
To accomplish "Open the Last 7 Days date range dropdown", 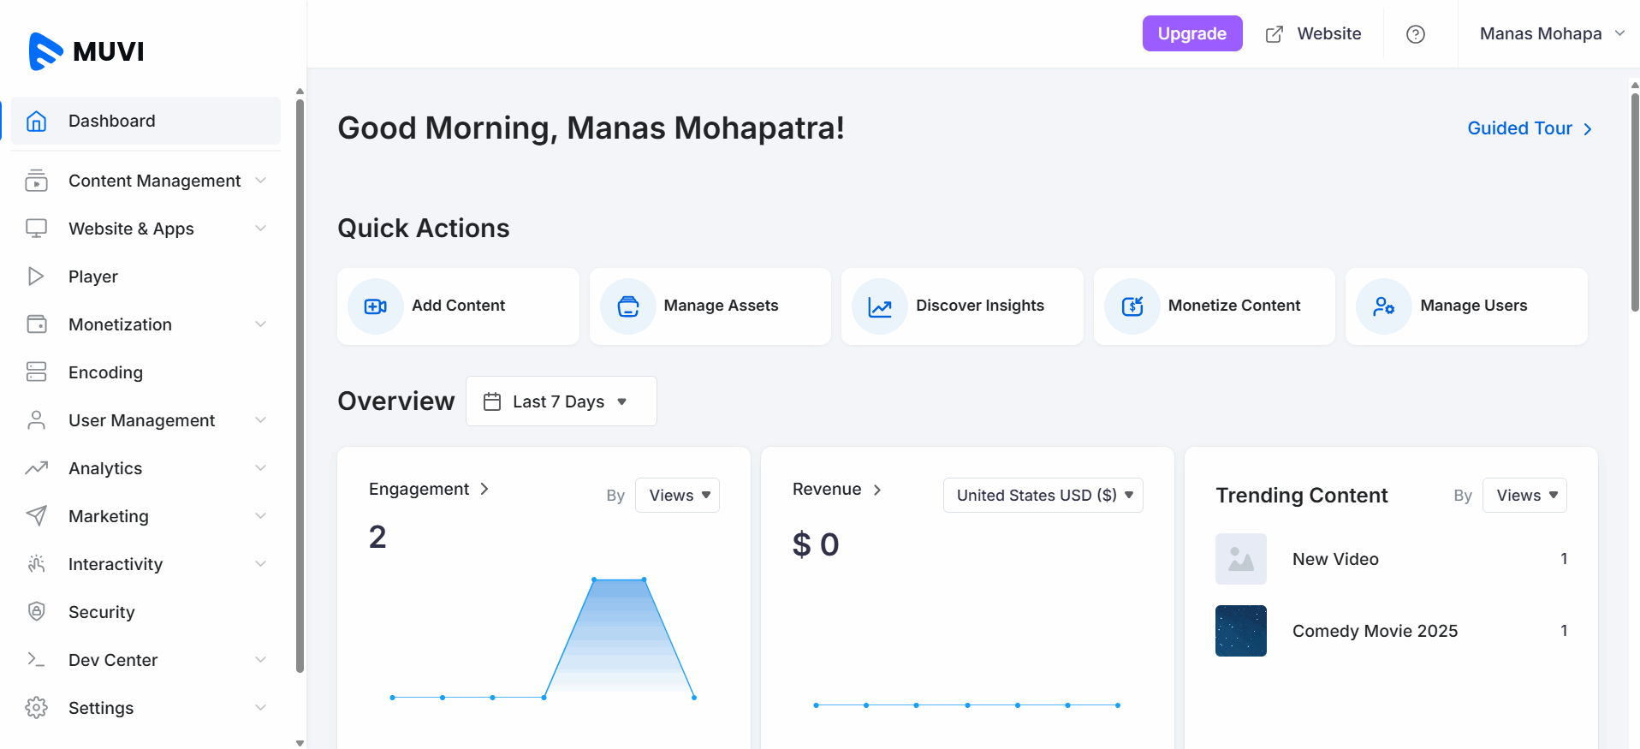I will point(561,401).
